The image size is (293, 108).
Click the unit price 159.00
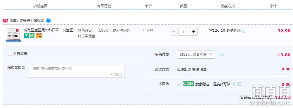tap(148, 30)
